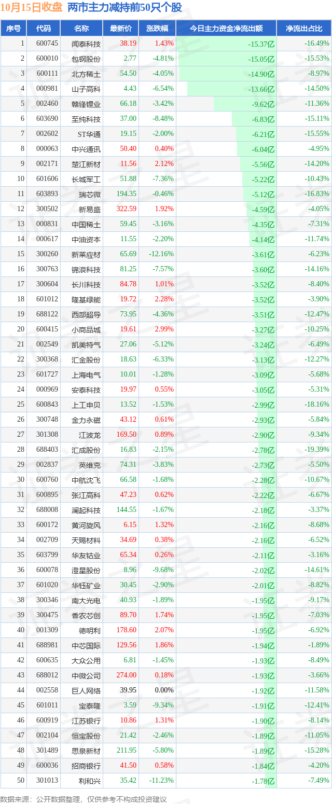
Task: Click stock name 香农芯创
Action: pyautogui.click(x=86, y=615)
